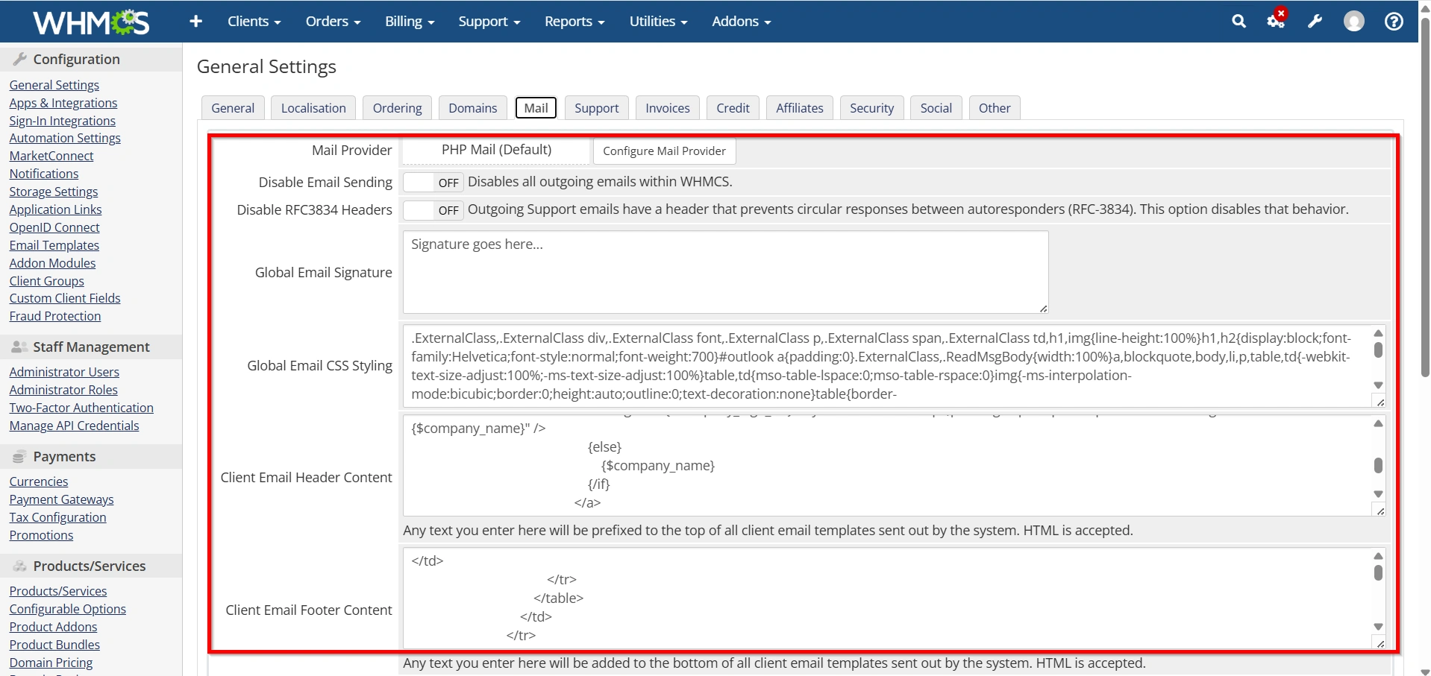Open Custom Client Fields link
The image size is (1431, 676).
point(65,298)
